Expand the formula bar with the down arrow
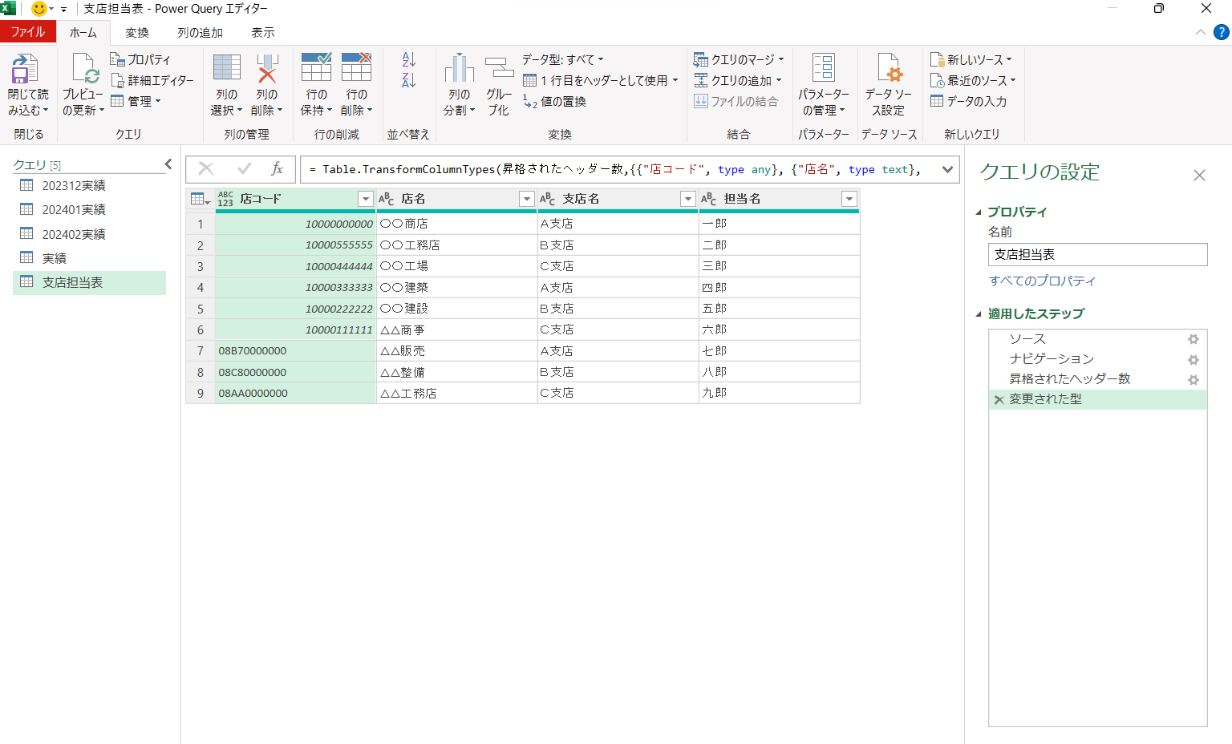The width and height of the screenshot is (1232, 744). (x=947, y=169)
